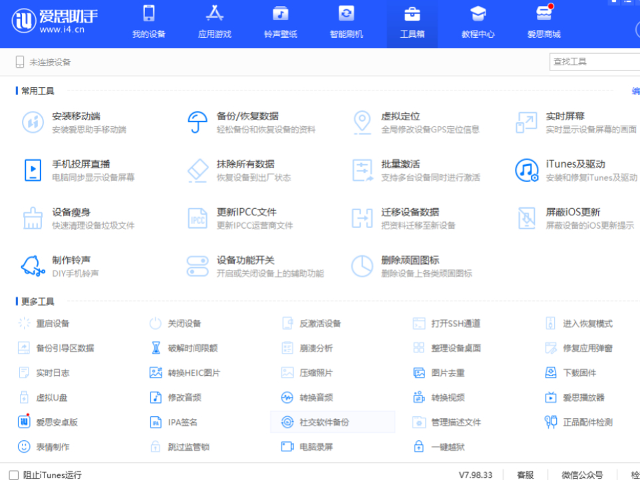Viewport: 640px width, 480px height.
Task: Open 抹除所有数据 eraser icon
Action: [198, 170]
